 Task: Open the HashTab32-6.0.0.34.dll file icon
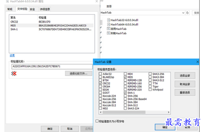click(108, 20)
